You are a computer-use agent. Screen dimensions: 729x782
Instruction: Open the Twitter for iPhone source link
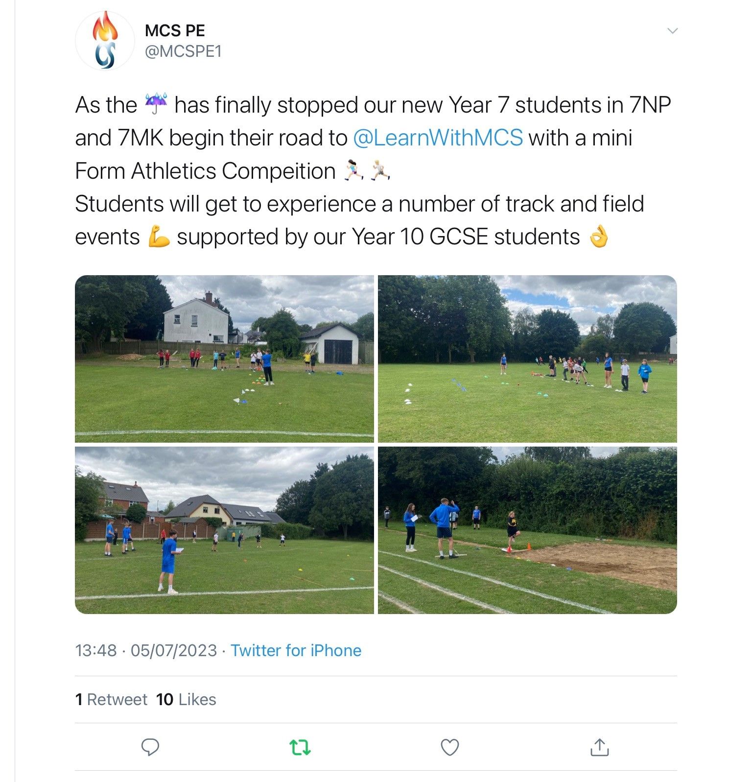[x=296, y=650]
